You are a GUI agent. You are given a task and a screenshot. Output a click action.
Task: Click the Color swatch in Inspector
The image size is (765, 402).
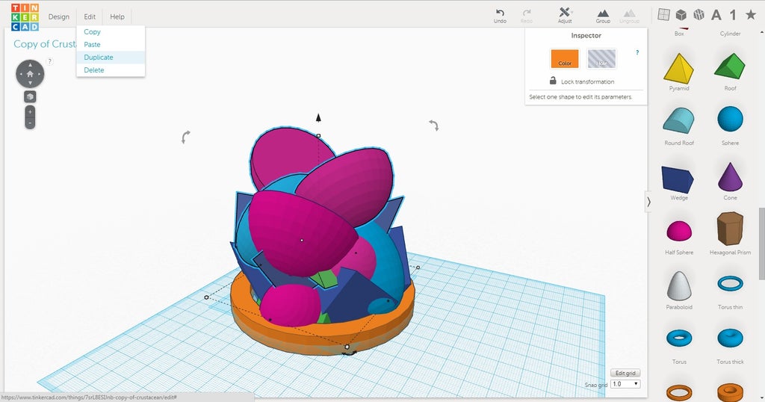point(565,58)
